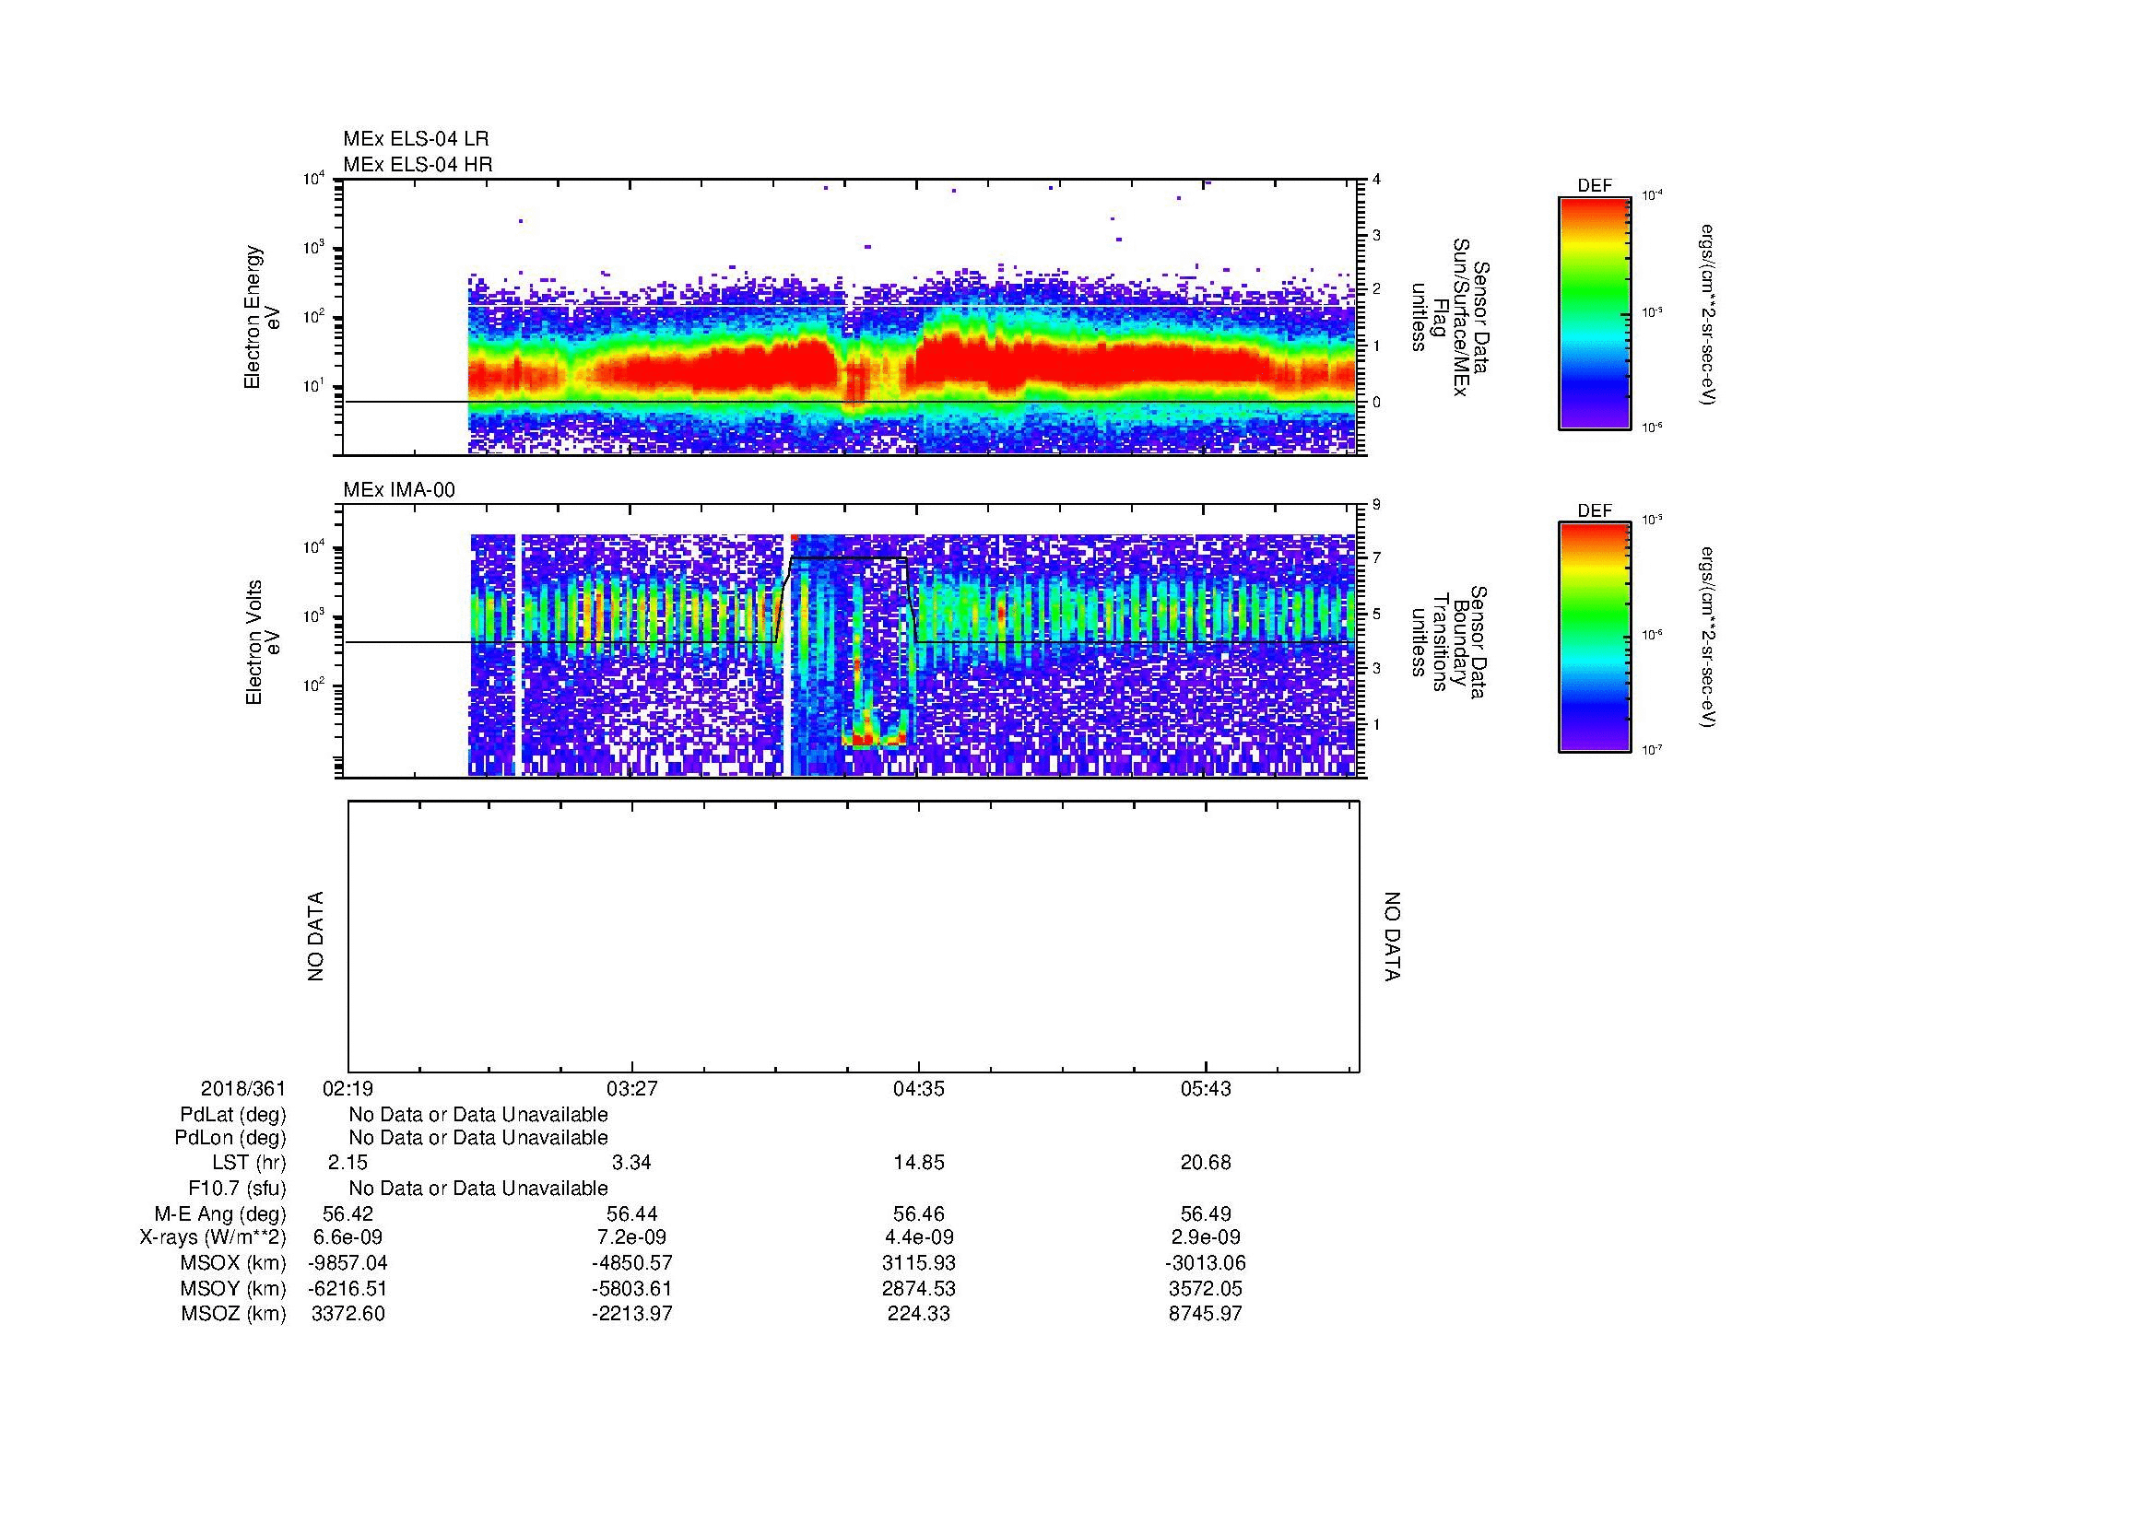Select the 2018/361 date label

pos(243,1088)
